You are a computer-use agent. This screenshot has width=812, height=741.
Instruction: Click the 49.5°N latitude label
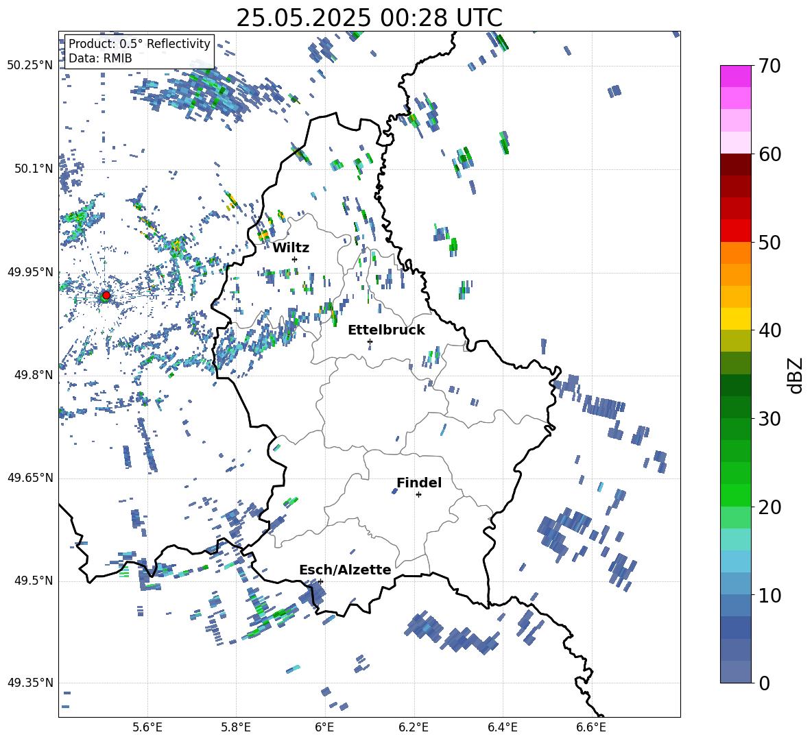33,581
